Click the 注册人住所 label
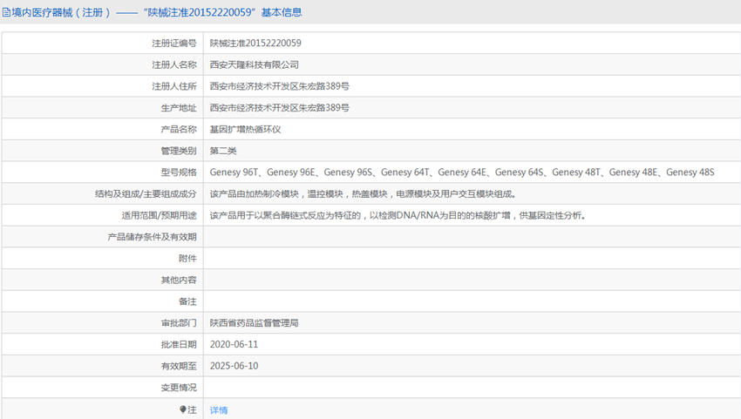Viewport: 741px width, 419px height. tap(173, 86)
